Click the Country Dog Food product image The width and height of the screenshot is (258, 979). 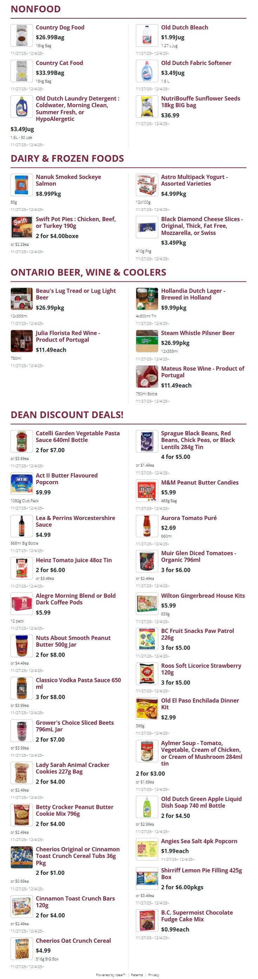click(x=22, y=36)
